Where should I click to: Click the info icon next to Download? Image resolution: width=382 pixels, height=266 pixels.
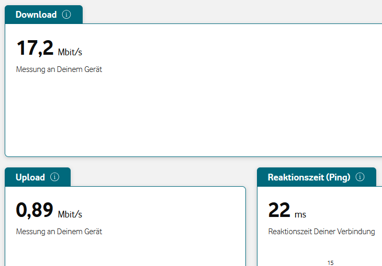pyautogui.click(x=66, y=15)
